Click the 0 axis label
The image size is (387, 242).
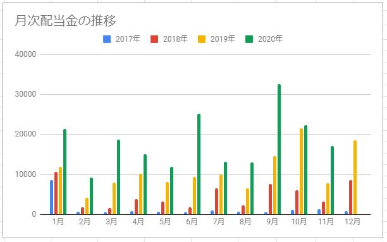(34, 214)
